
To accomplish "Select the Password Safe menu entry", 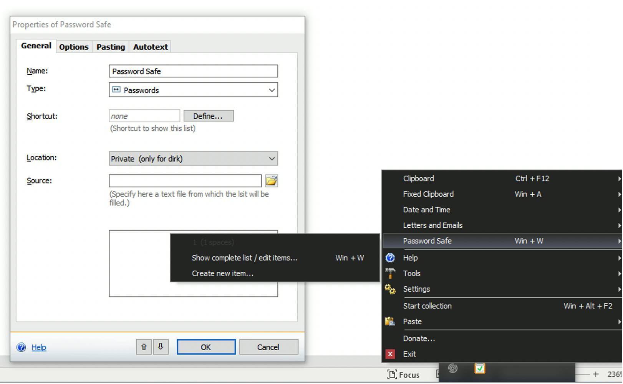I will [502, 241].
